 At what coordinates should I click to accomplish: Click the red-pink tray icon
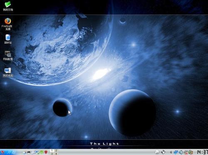(x=186, y=153)
